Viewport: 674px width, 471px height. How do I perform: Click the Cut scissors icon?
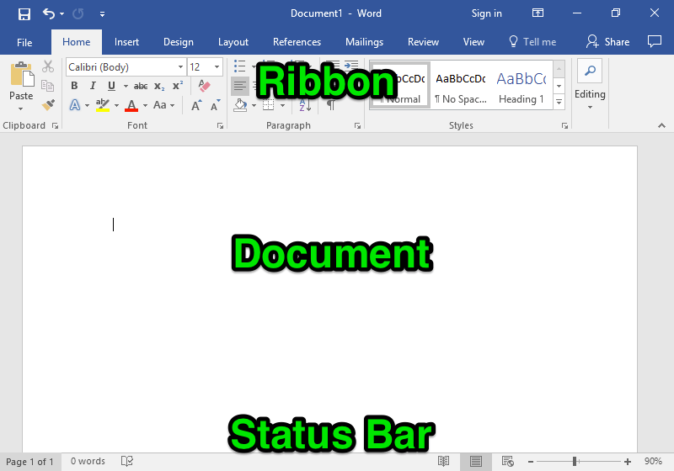[x=48, y=66]
